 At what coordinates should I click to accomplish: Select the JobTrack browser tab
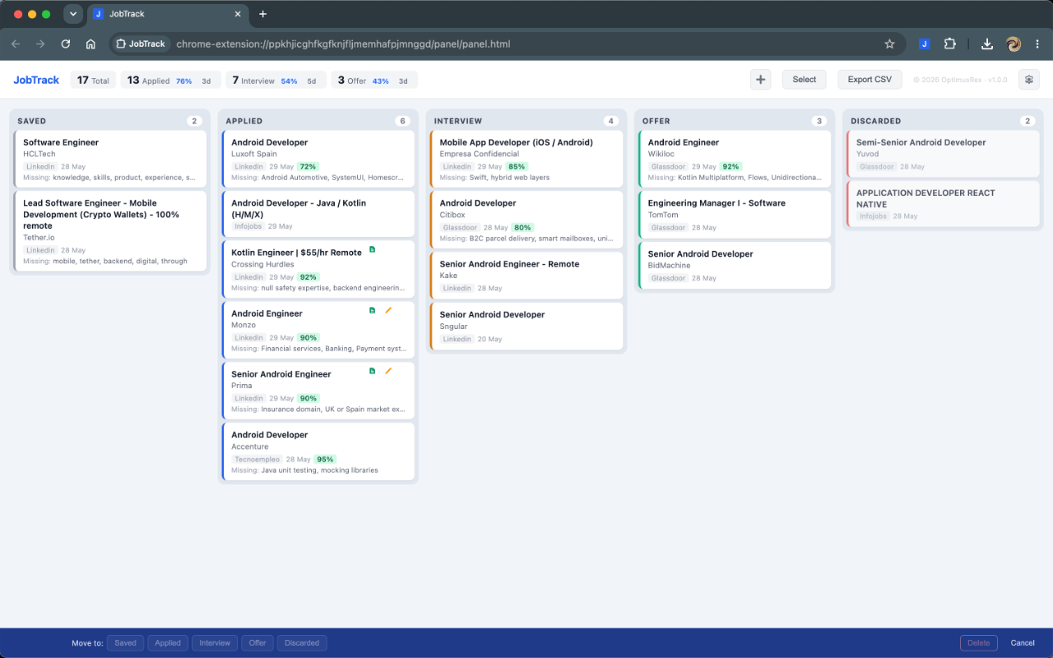coord(168,14)
